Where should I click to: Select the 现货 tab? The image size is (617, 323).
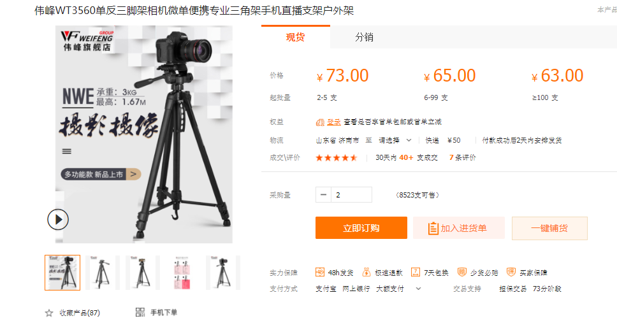(x=296, y=38)
